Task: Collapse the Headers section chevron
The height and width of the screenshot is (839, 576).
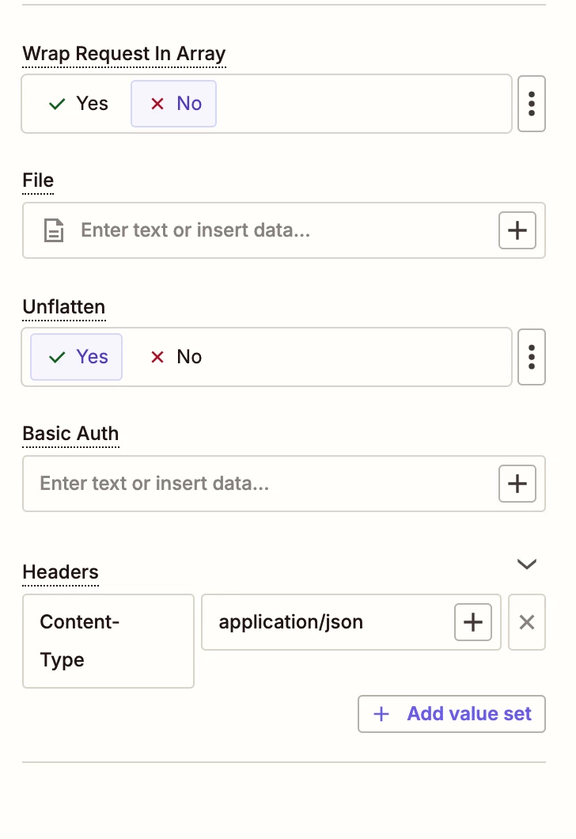Action: [527, 564]
